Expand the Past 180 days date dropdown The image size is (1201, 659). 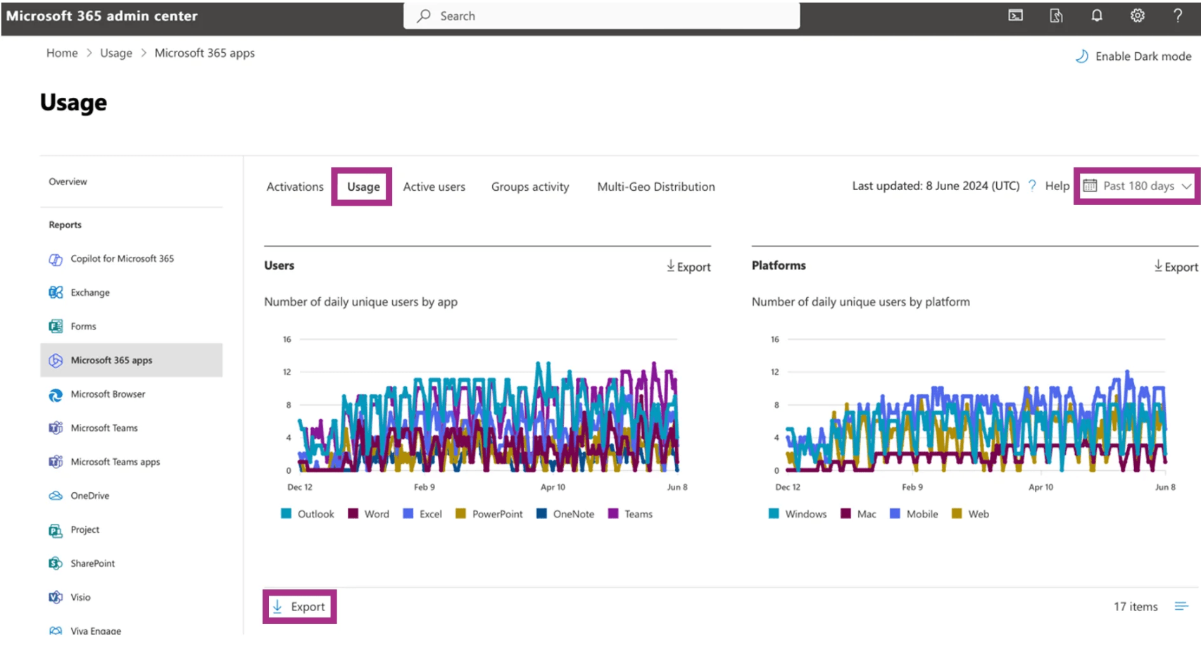[x=1137, y=187]
